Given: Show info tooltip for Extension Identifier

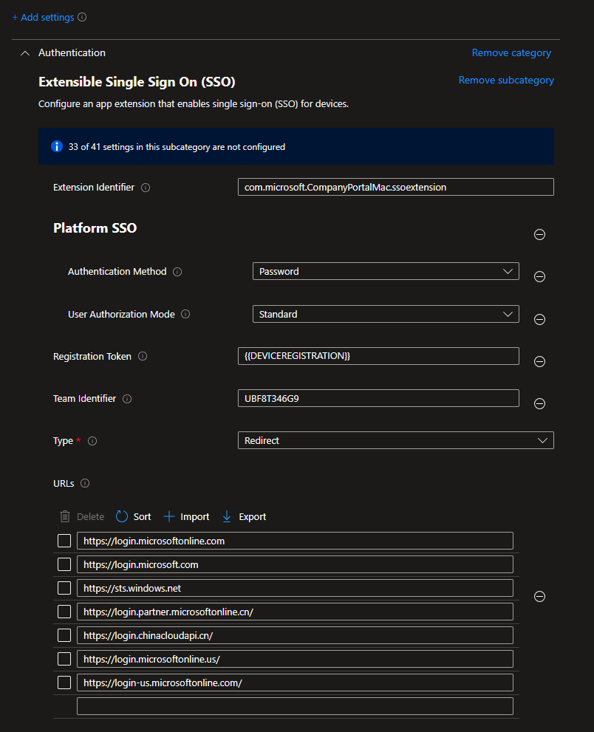Looking at the screenshot, I should (x=146, y=188).
